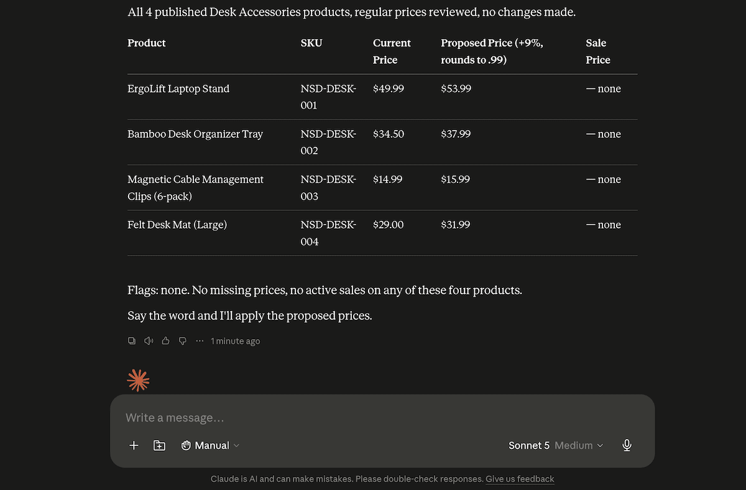
Task: Click '— none' sale price for Magnetic Clips row
Action: 604,179
